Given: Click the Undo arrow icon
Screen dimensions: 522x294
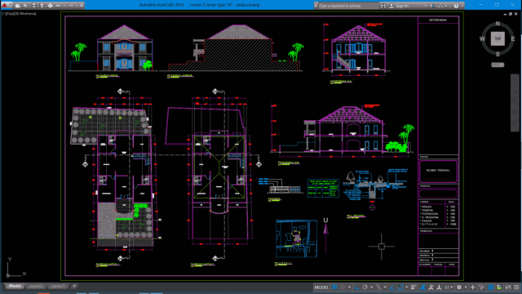Looking at the screenshot, I should click(x=58, y=6).
